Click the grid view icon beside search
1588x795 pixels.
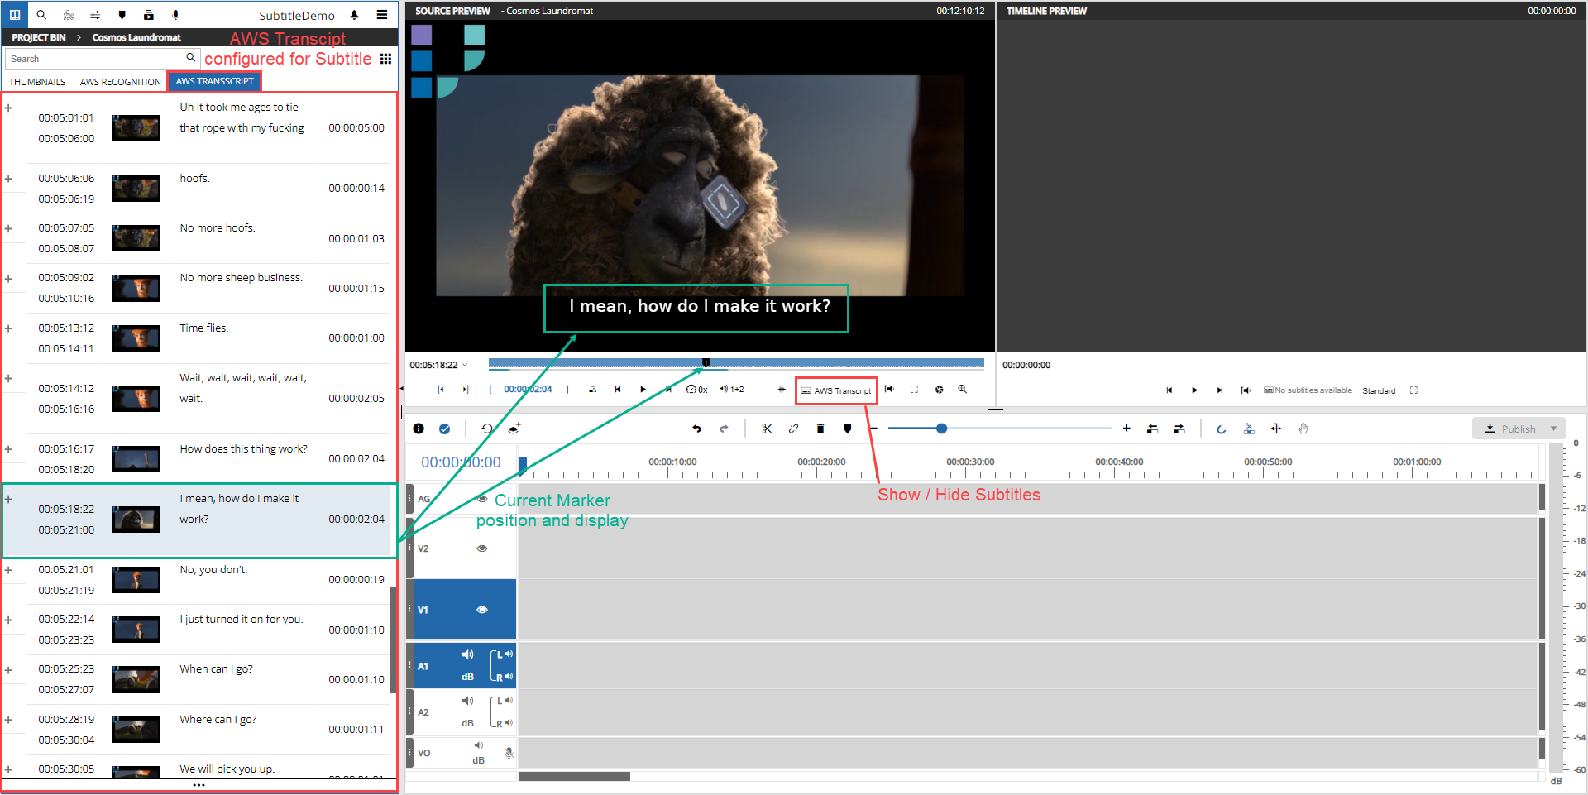coord(385,59)
